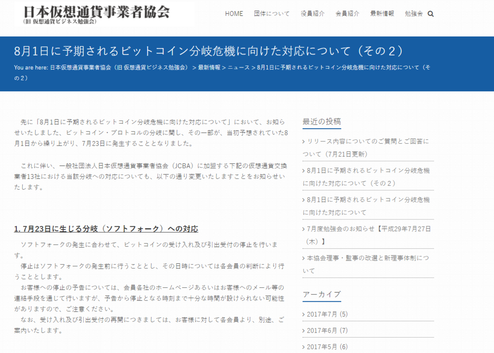Follow breadcrumb link ニュース
The image size is (494, 353).
pyautogui.click(x=238, y=68)
